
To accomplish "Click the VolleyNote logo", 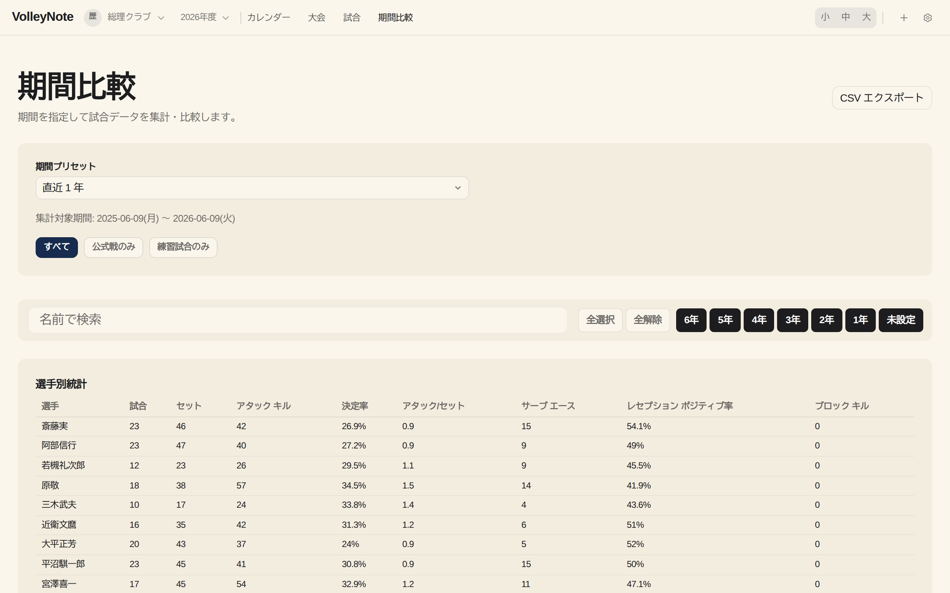I will pos(43,17).
